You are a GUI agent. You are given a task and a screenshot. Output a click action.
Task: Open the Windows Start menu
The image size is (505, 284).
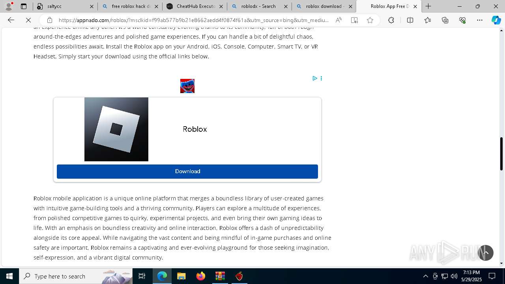click(x=9, y=276)
